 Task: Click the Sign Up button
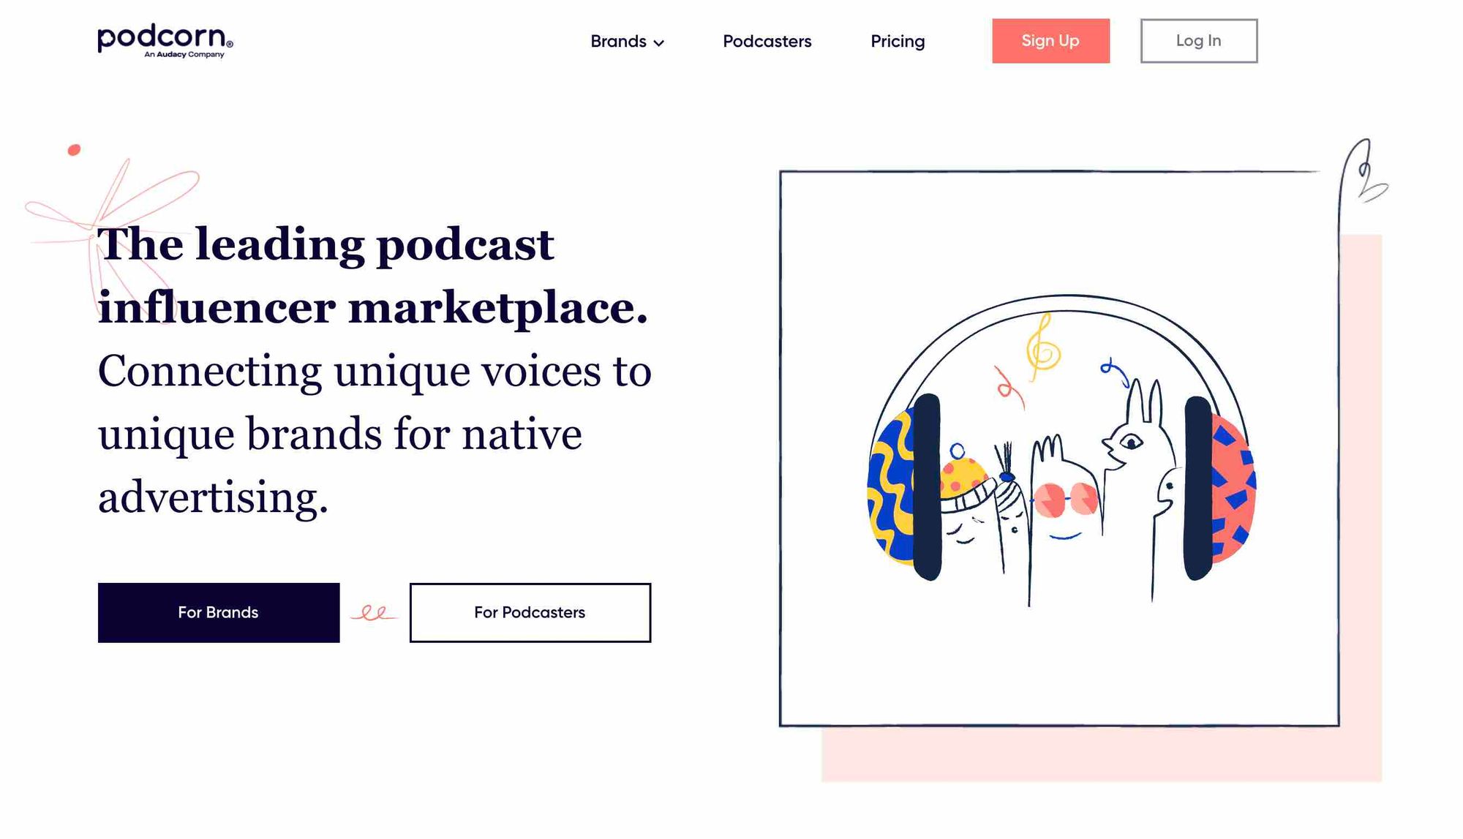point(1050,40)
